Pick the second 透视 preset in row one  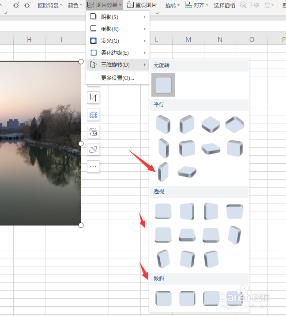click(187, 211)
